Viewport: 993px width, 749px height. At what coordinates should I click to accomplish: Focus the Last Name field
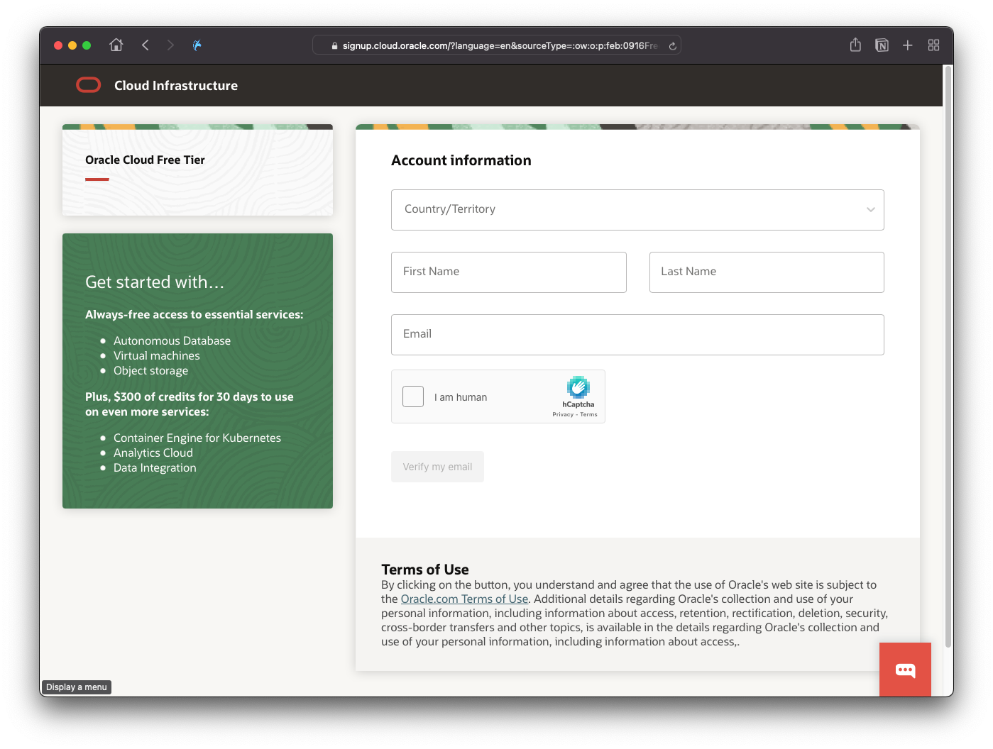pos(767,272)
